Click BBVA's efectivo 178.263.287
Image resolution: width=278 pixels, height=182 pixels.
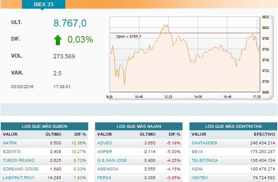pos(263,151)
